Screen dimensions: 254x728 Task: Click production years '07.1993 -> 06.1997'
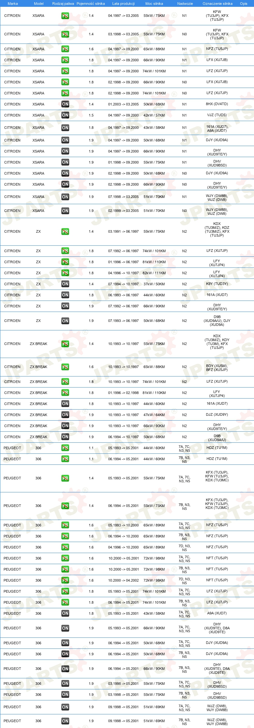pos(123,321)
